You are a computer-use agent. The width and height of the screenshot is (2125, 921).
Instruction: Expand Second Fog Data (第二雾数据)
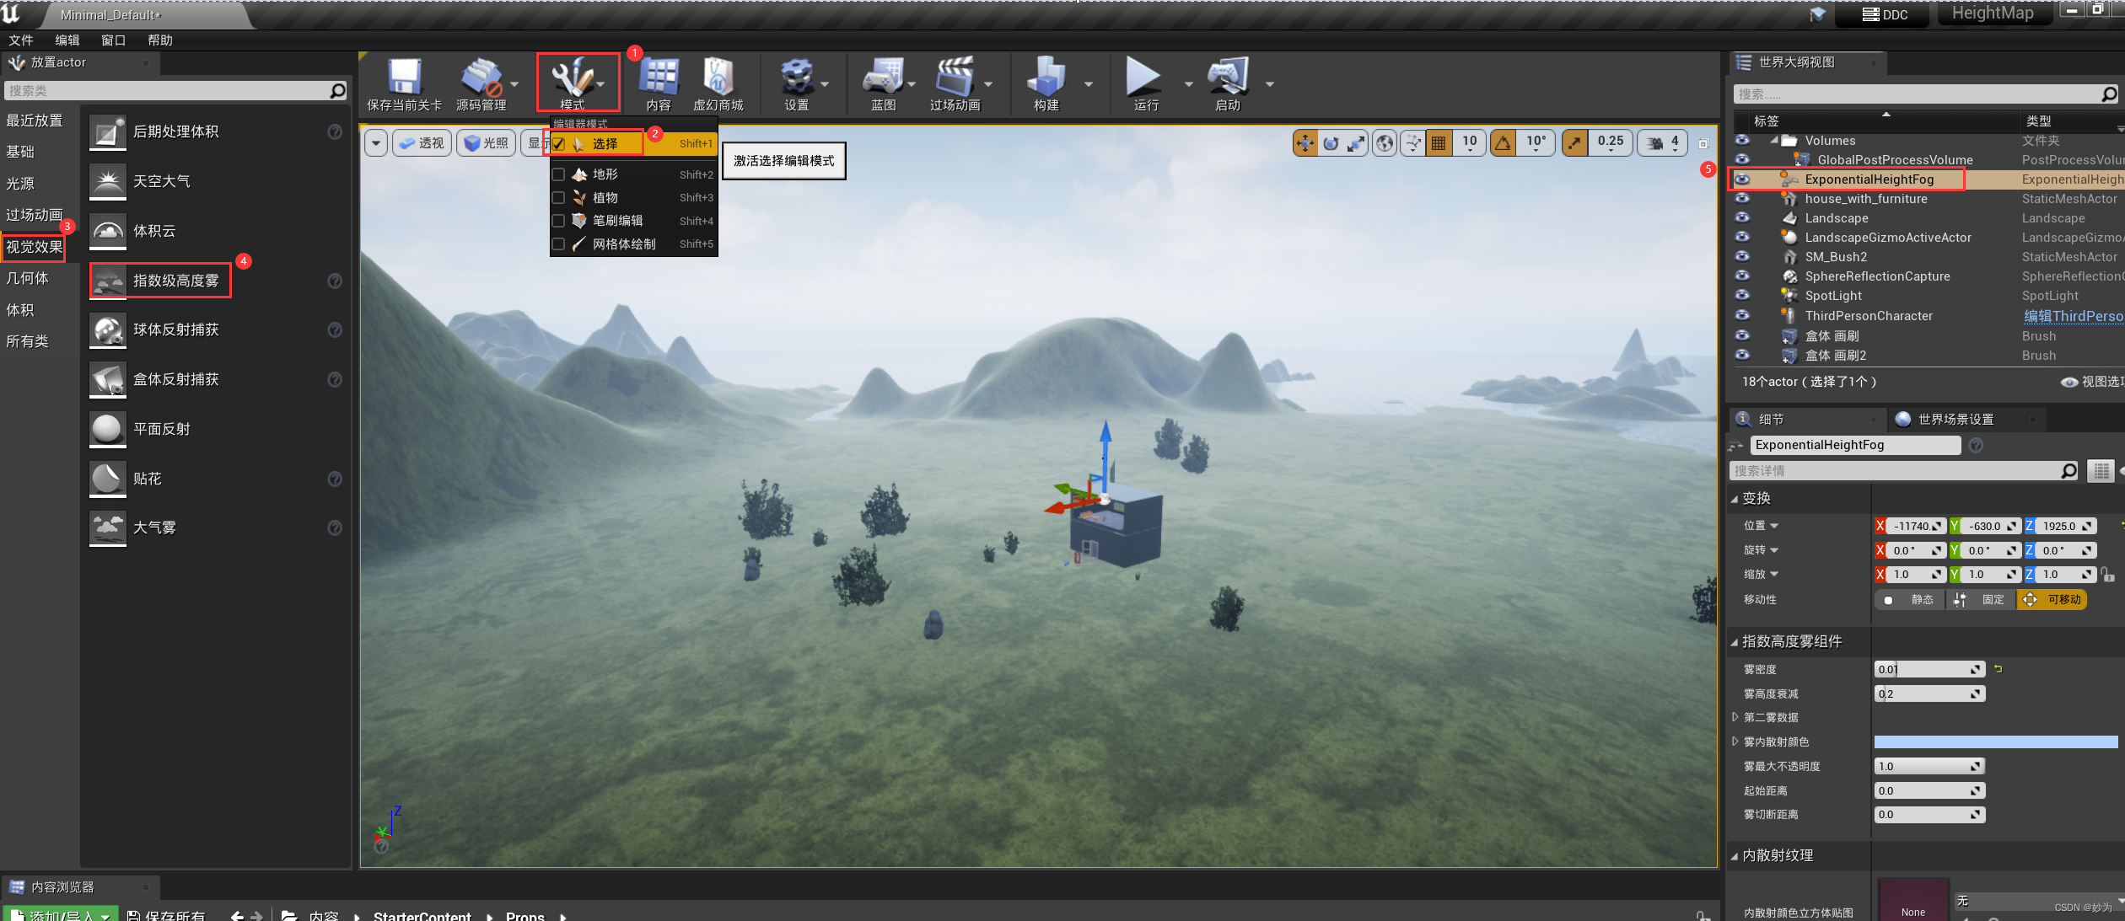[x=1735, y=717]
